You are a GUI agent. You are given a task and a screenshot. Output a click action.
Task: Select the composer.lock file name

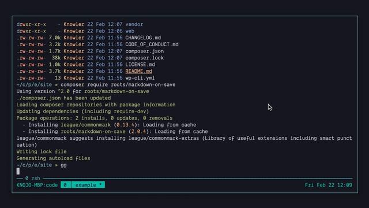(x=144, y=58)
